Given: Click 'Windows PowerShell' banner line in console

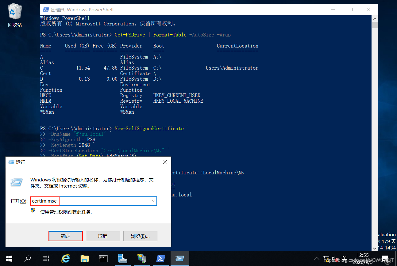Looking at the screenshot, I should pos(65,18).
